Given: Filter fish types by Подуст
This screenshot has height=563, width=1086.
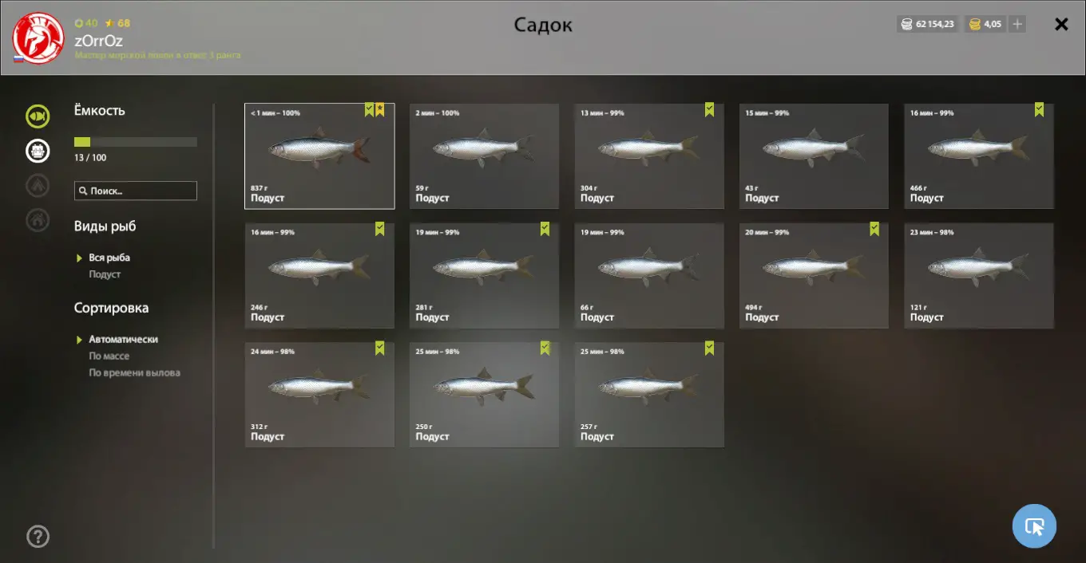Looking at the screenshot, I should pyautogui.click(x=105, y=274).
